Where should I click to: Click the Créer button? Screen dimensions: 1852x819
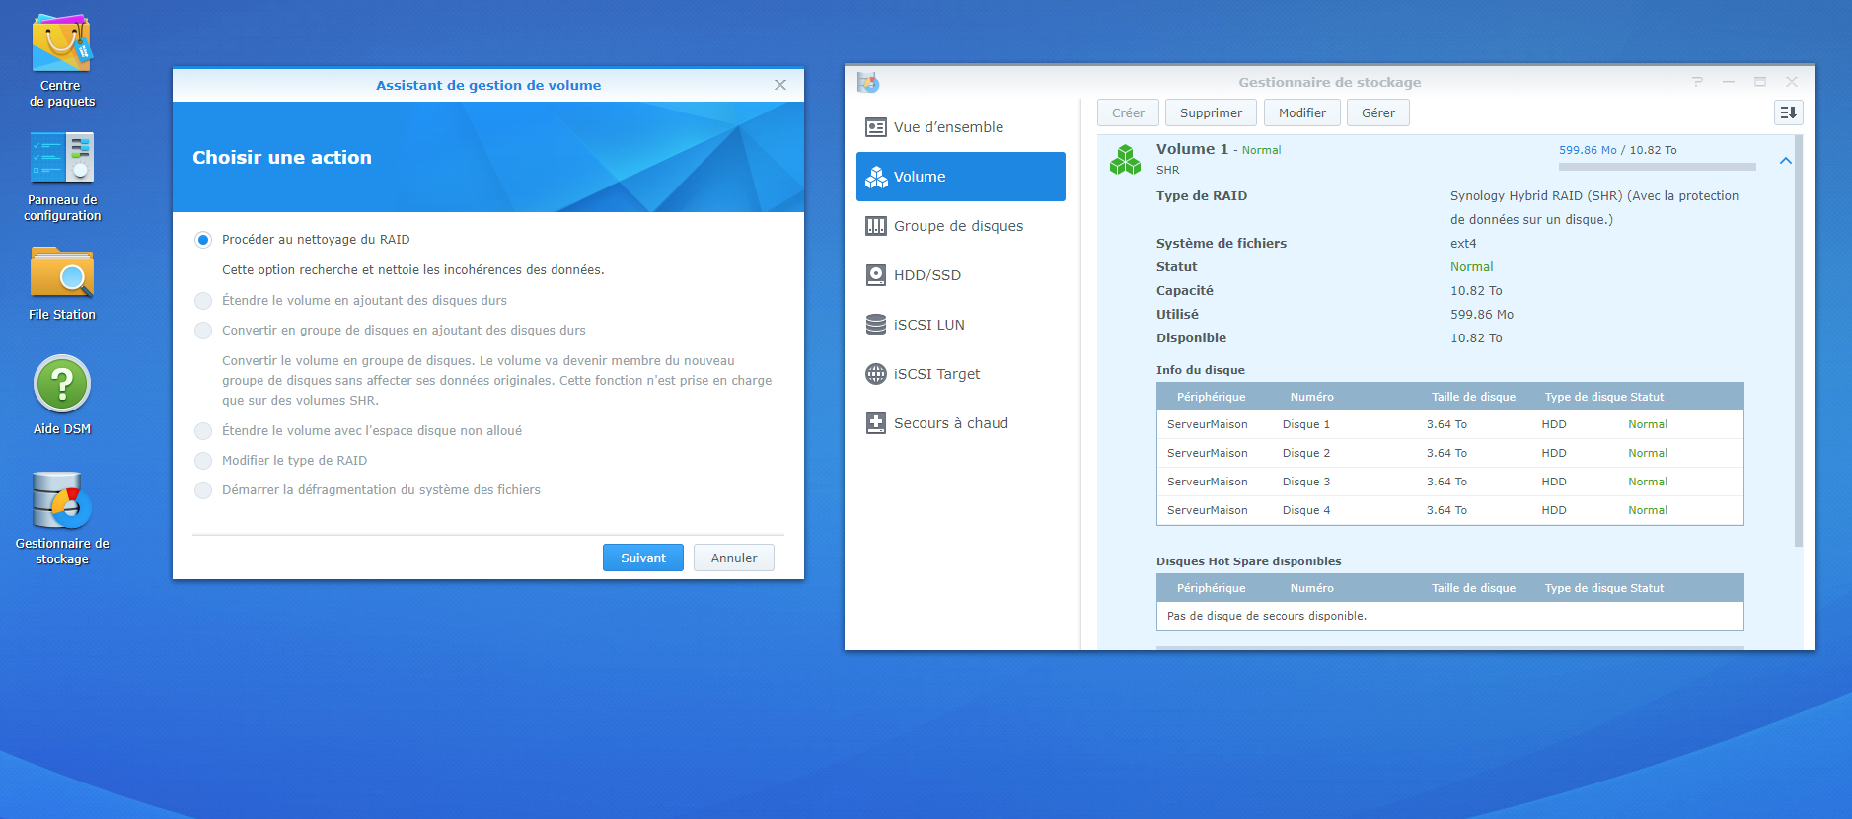(1128, 112)
